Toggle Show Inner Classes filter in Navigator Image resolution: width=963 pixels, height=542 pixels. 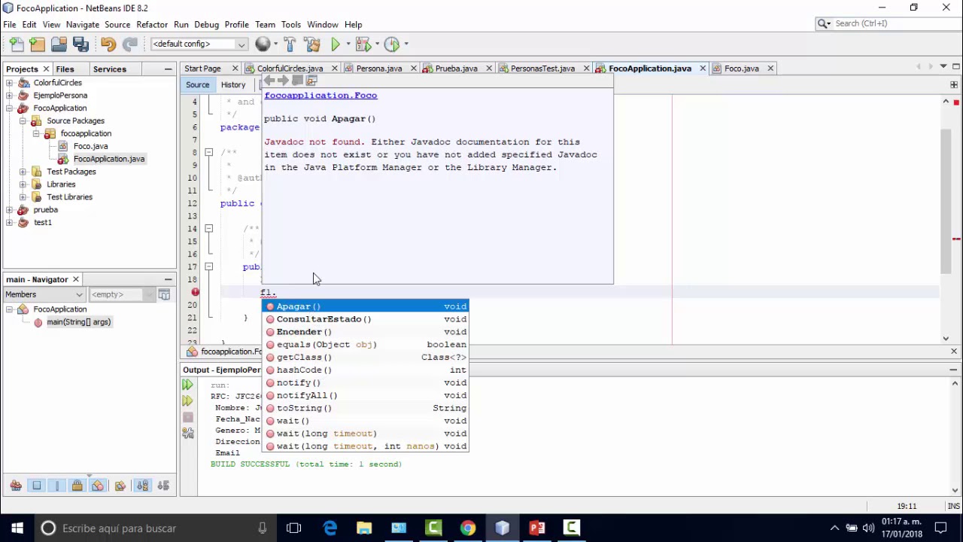(x=98, y=486)
